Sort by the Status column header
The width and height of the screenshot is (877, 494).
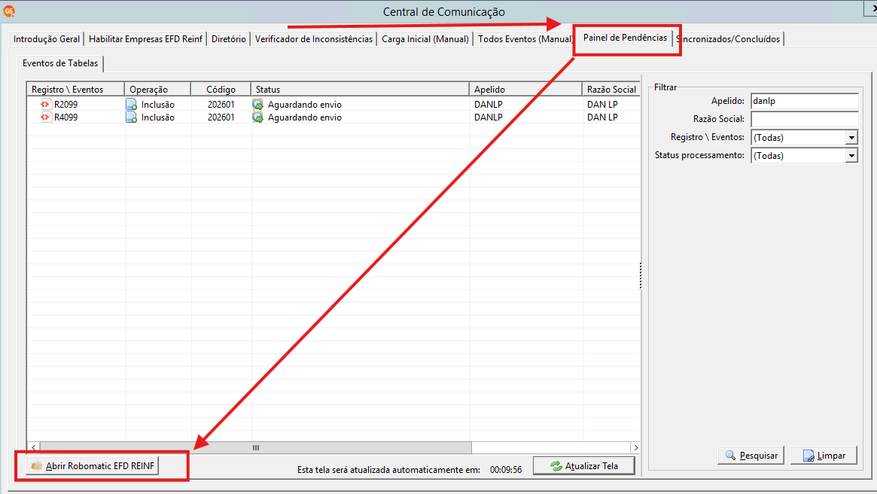point(360,90)
